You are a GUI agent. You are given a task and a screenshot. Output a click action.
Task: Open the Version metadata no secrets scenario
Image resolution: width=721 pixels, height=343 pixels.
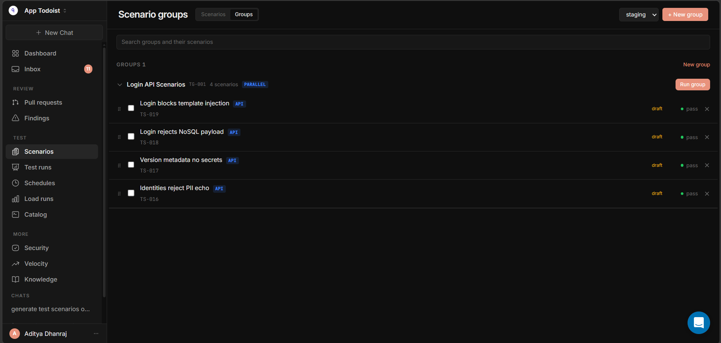(181, 160)
